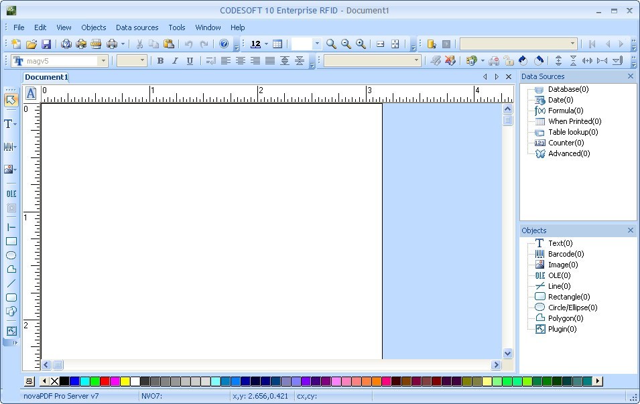Open the Data sources menu
The image size is (640, 404).
coord(137,27)
